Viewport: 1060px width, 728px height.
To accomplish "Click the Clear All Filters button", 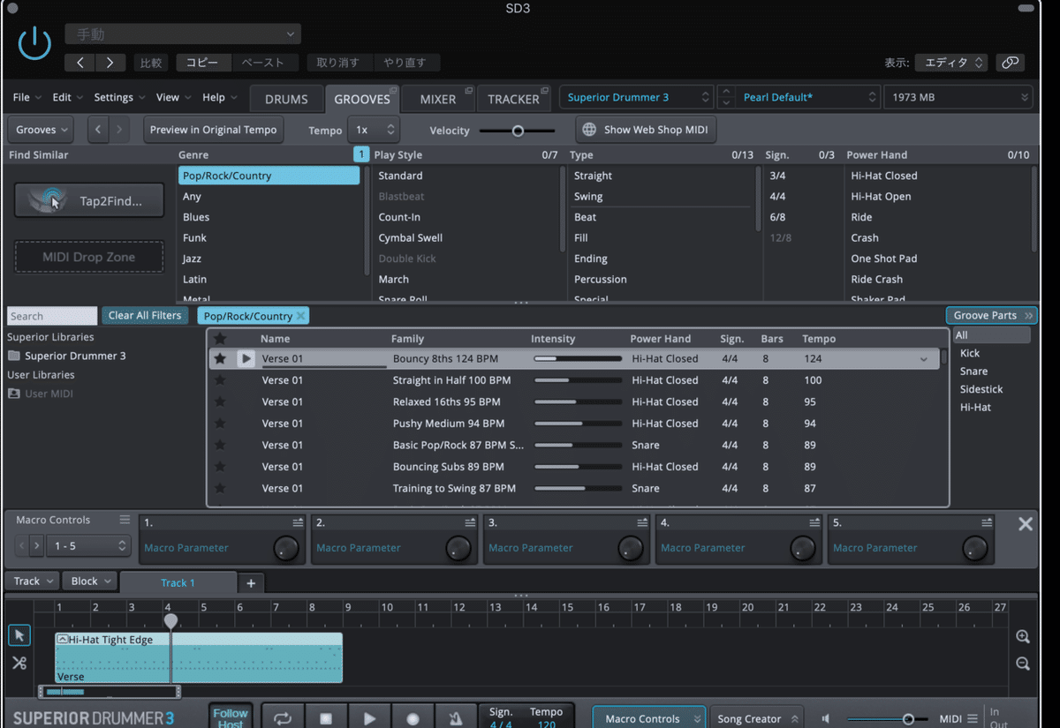I will (x=145, y=315).
